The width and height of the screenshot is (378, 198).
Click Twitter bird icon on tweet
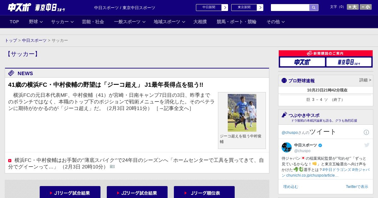coord(367,145)
